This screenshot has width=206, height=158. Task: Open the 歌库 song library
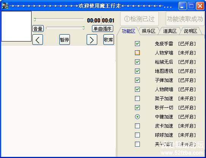(x=109, y=40)
